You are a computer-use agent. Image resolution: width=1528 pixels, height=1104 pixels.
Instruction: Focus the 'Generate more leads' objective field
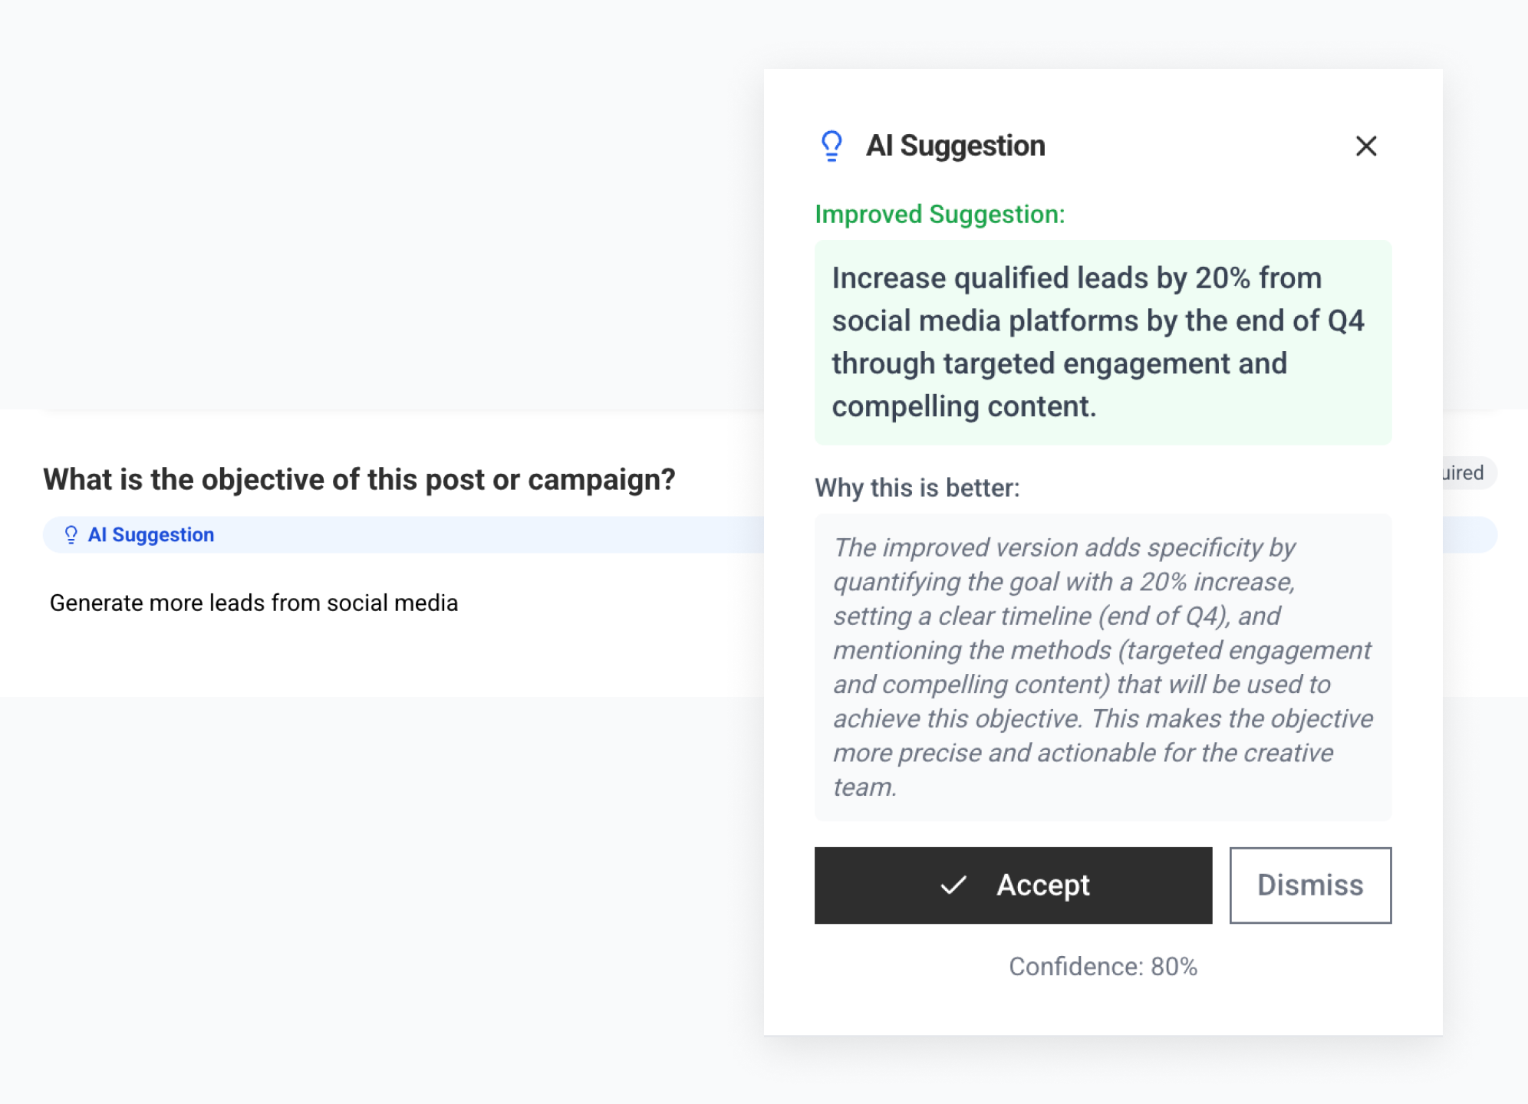[254, 603]
